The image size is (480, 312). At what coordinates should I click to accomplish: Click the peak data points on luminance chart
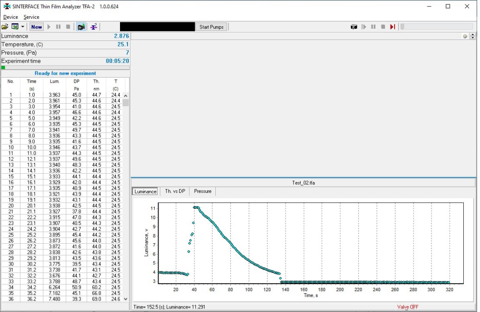pos(196,207)
